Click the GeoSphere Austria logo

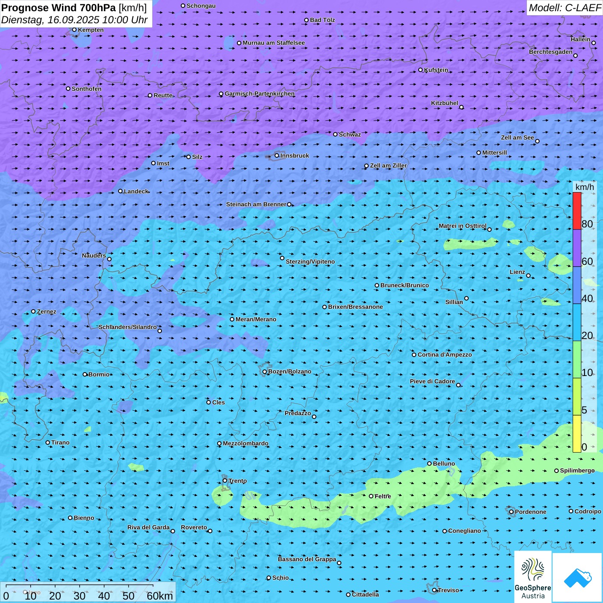point(533,577)
